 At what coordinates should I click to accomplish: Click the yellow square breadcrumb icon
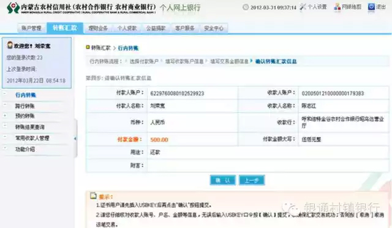[x=88, y=47]
